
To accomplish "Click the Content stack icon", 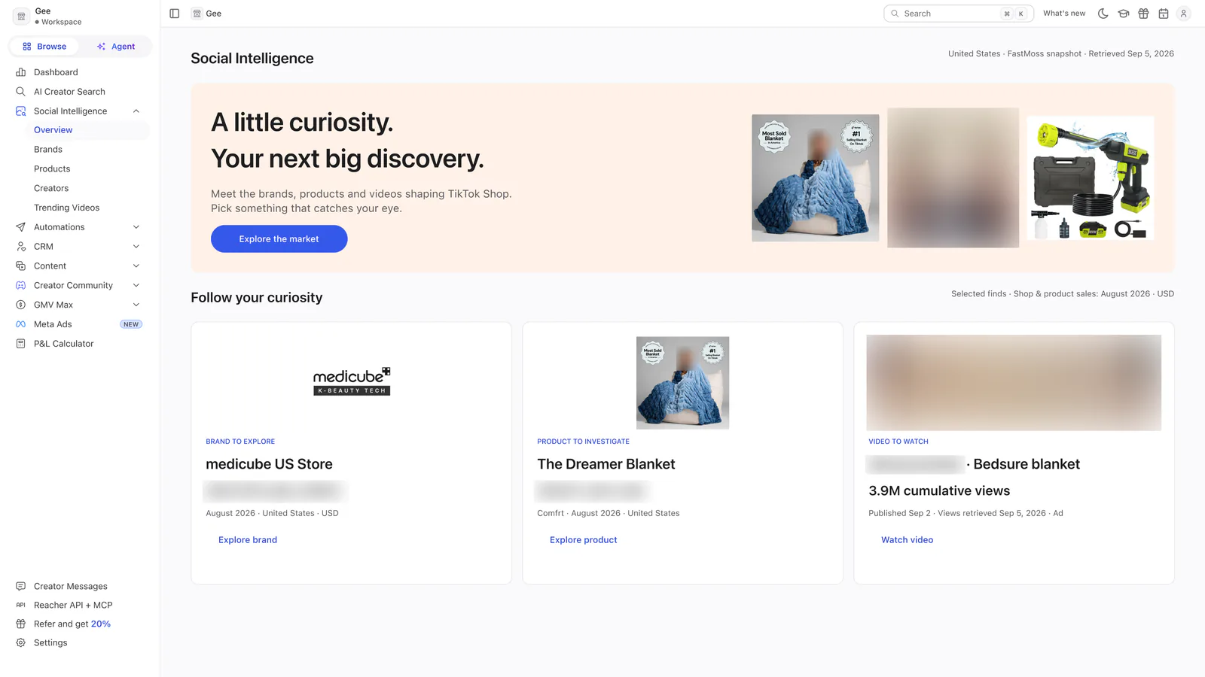I will pyautogui.click(x=21, y=266).
